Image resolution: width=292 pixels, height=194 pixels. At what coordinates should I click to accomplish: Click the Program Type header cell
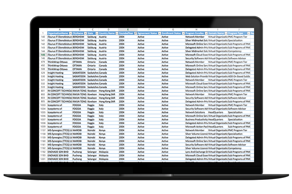click(x=239, y=33)
